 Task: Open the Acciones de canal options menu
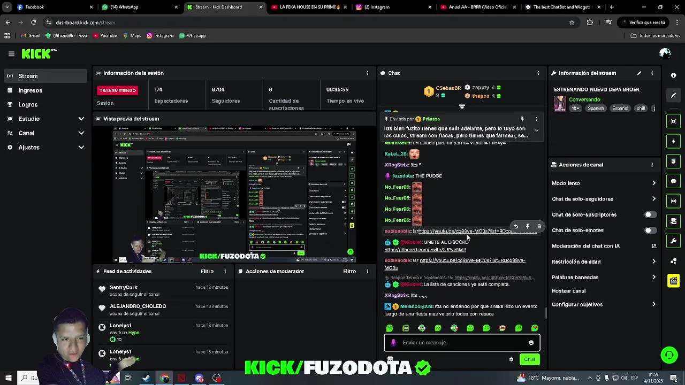click(652, 165)
